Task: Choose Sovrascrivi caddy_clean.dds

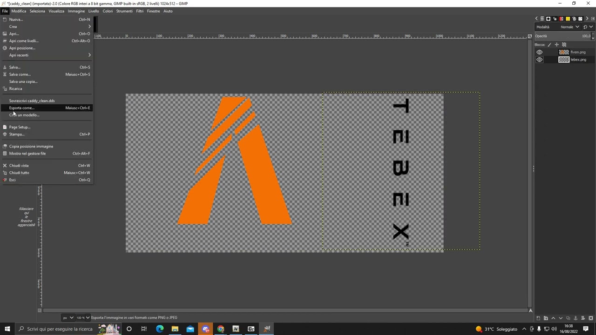Action: [47, 100]
